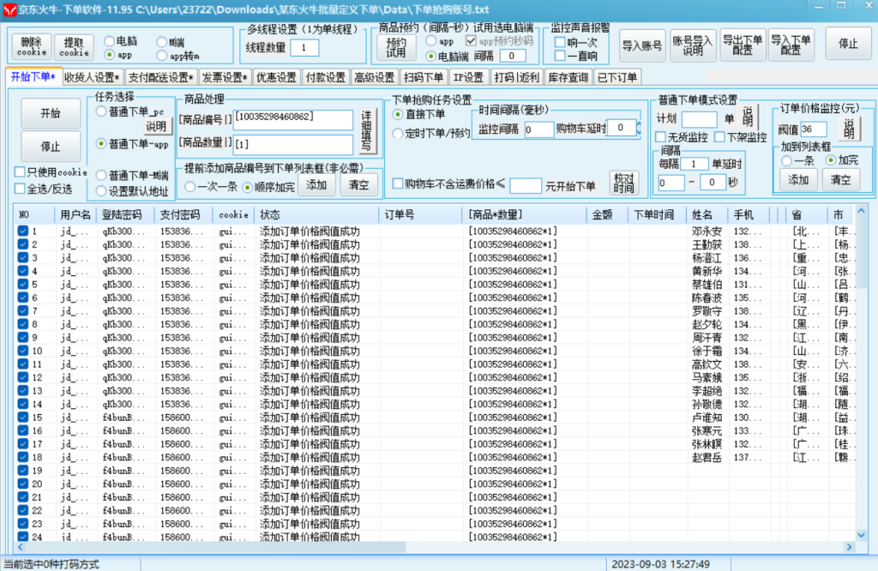Click 导入下单配置 button
This screenshot has width=878, height=571.
(791, 45)
